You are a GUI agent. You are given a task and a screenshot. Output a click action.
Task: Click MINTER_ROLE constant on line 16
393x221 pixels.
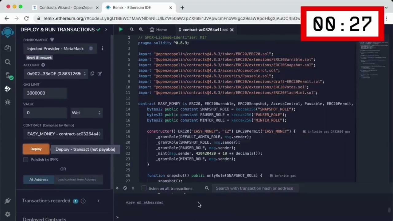pyautogui.click(x=217, y=120)
